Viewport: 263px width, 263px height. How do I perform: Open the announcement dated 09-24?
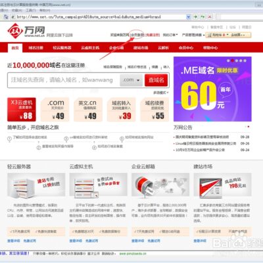pos(200,150)
